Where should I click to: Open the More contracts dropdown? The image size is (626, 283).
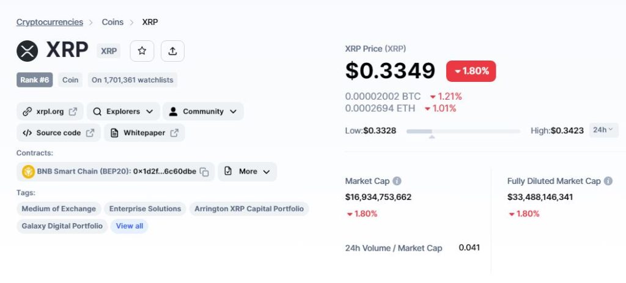pyautogui.click(x=248, y=172)
